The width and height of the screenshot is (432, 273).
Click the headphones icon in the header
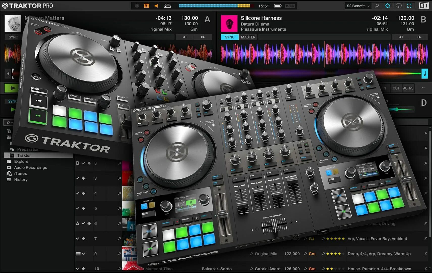point(398,6)
